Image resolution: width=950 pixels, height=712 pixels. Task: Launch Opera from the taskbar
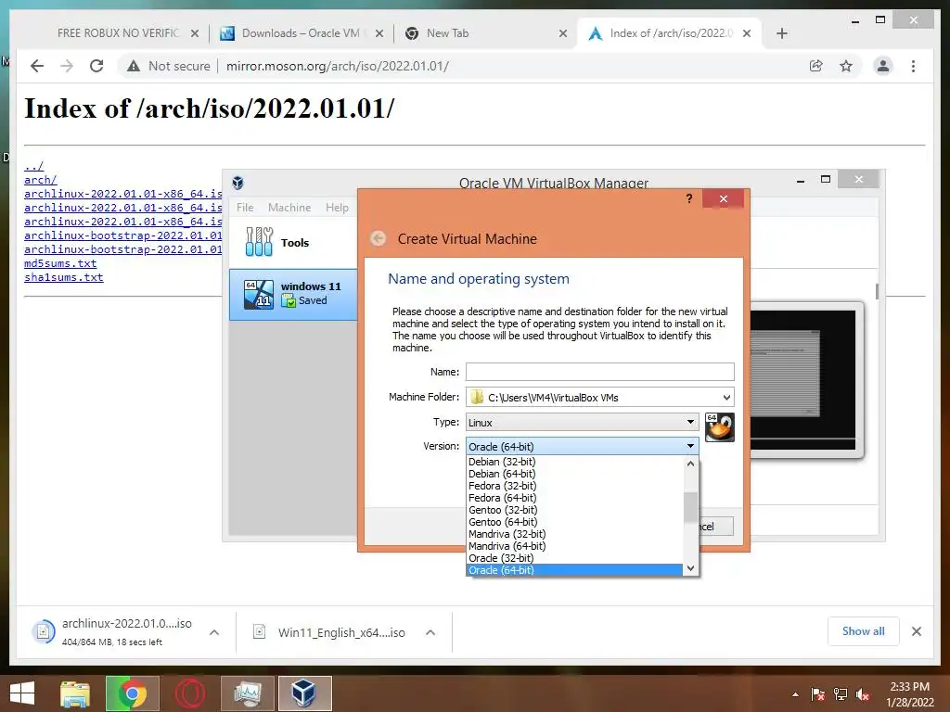tap(189, 693)
